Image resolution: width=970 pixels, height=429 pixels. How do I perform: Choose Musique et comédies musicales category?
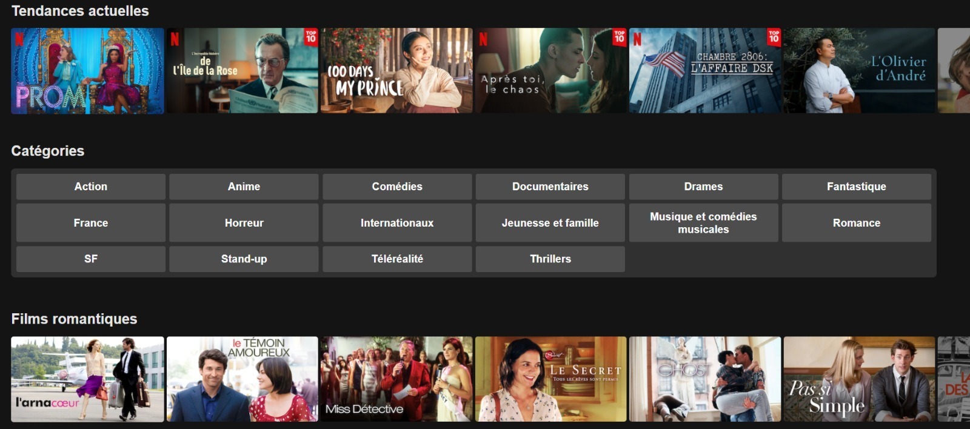coord(703,223)
